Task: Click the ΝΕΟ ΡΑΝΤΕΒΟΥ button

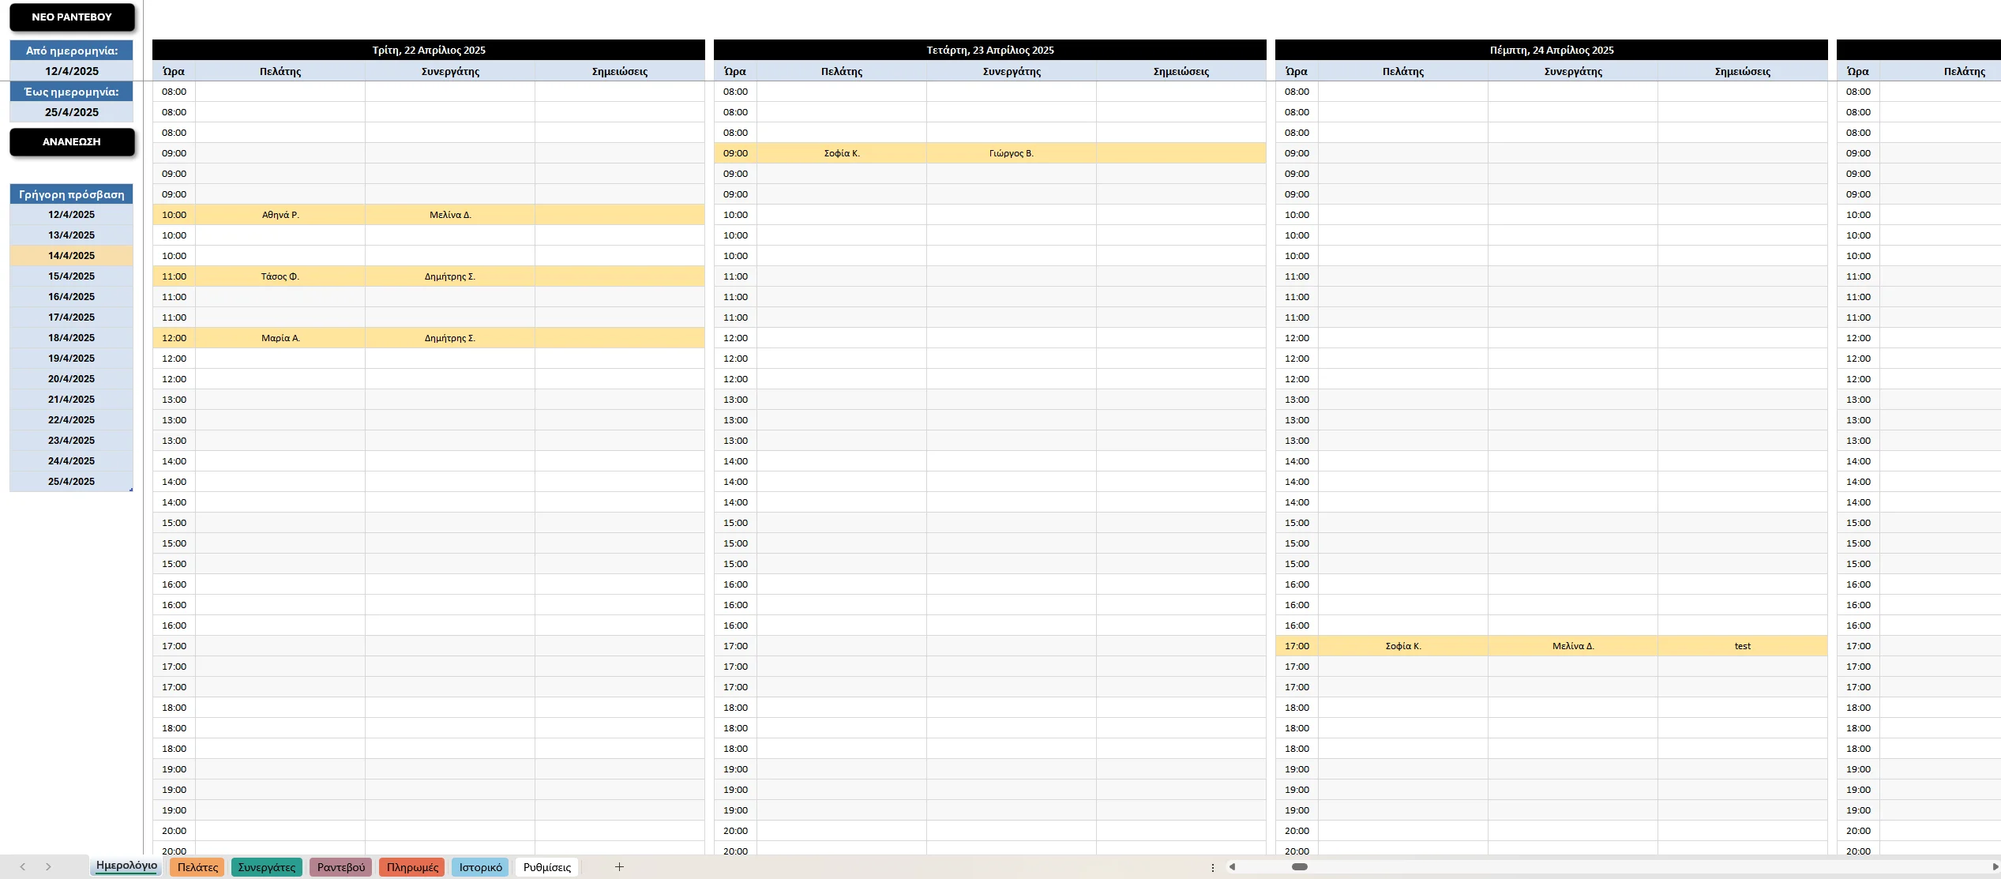Action: tap(72, 17)
